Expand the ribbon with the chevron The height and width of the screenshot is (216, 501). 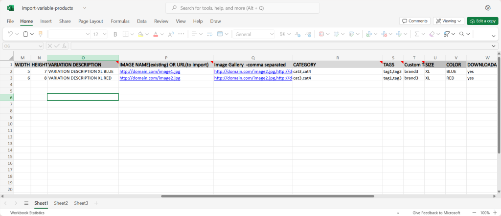(x=493, y=35)
